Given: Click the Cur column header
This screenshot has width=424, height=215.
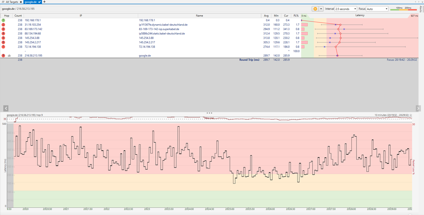Looking at the screenshot, I should pos(286,16).
